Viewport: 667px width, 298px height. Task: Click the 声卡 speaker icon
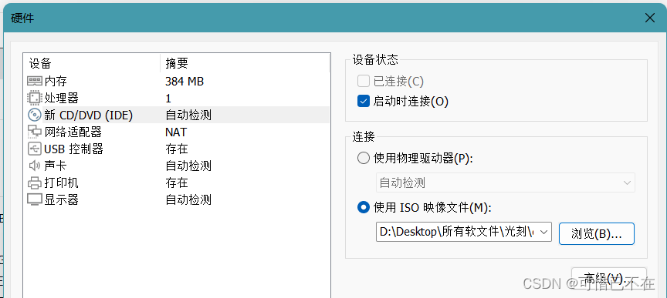[35, 166]
